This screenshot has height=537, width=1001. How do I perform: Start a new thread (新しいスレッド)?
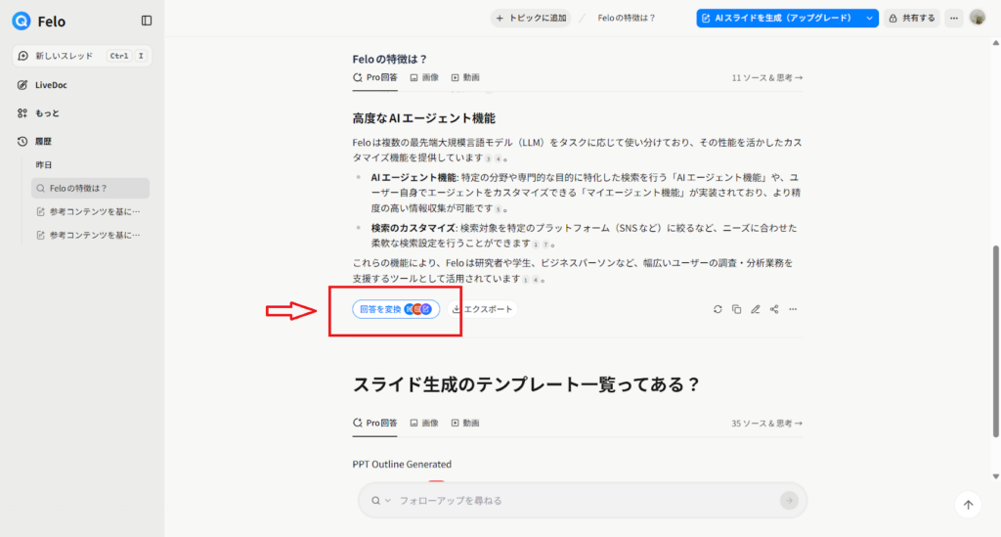(x=82, y=56)
